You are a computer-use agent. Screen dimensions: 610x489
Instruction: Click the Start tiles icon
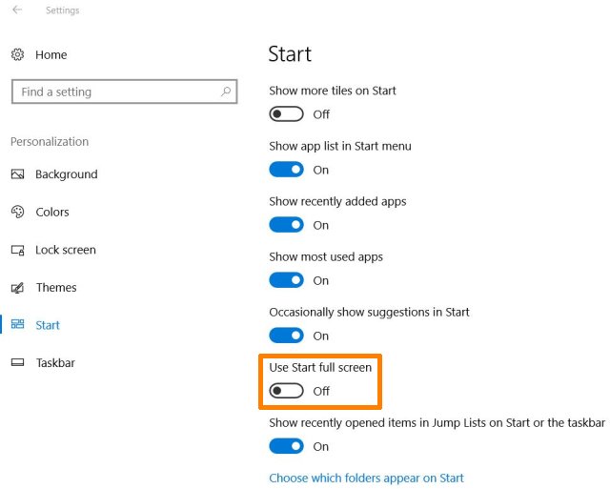coord(17,324)
